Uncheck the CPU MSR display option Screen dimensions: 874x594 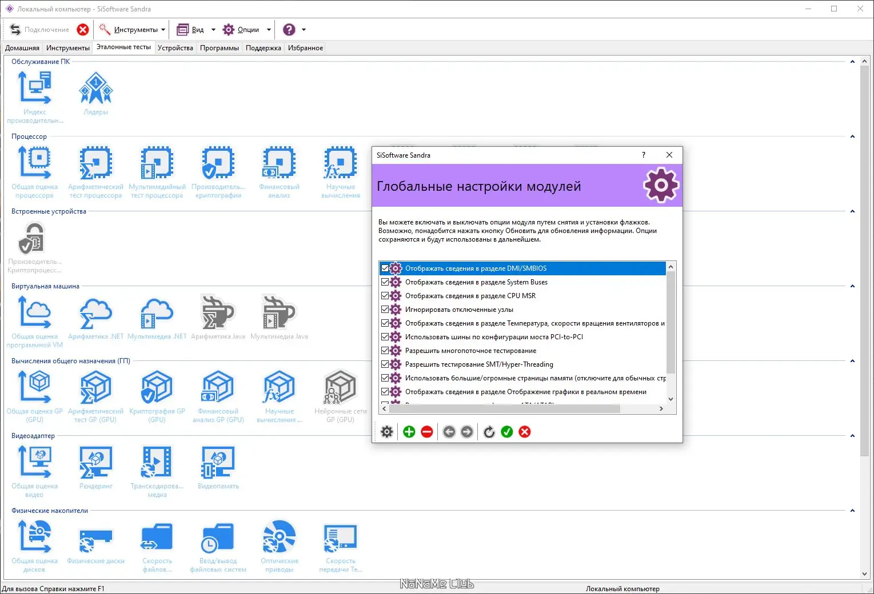click(385, 296)
